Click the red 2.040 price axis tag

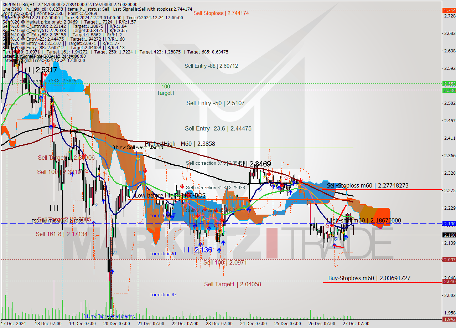click(449, 281)
